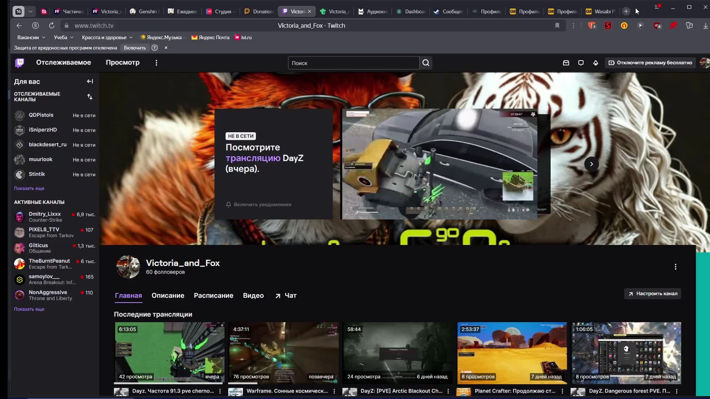
Task: Click next arrow on the carousel
Action: [591, 164]
